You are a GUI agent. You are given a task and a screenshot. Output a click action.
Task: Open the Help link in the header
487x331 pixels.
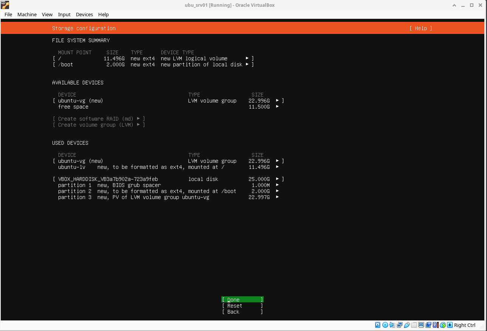tap(421, 28)
